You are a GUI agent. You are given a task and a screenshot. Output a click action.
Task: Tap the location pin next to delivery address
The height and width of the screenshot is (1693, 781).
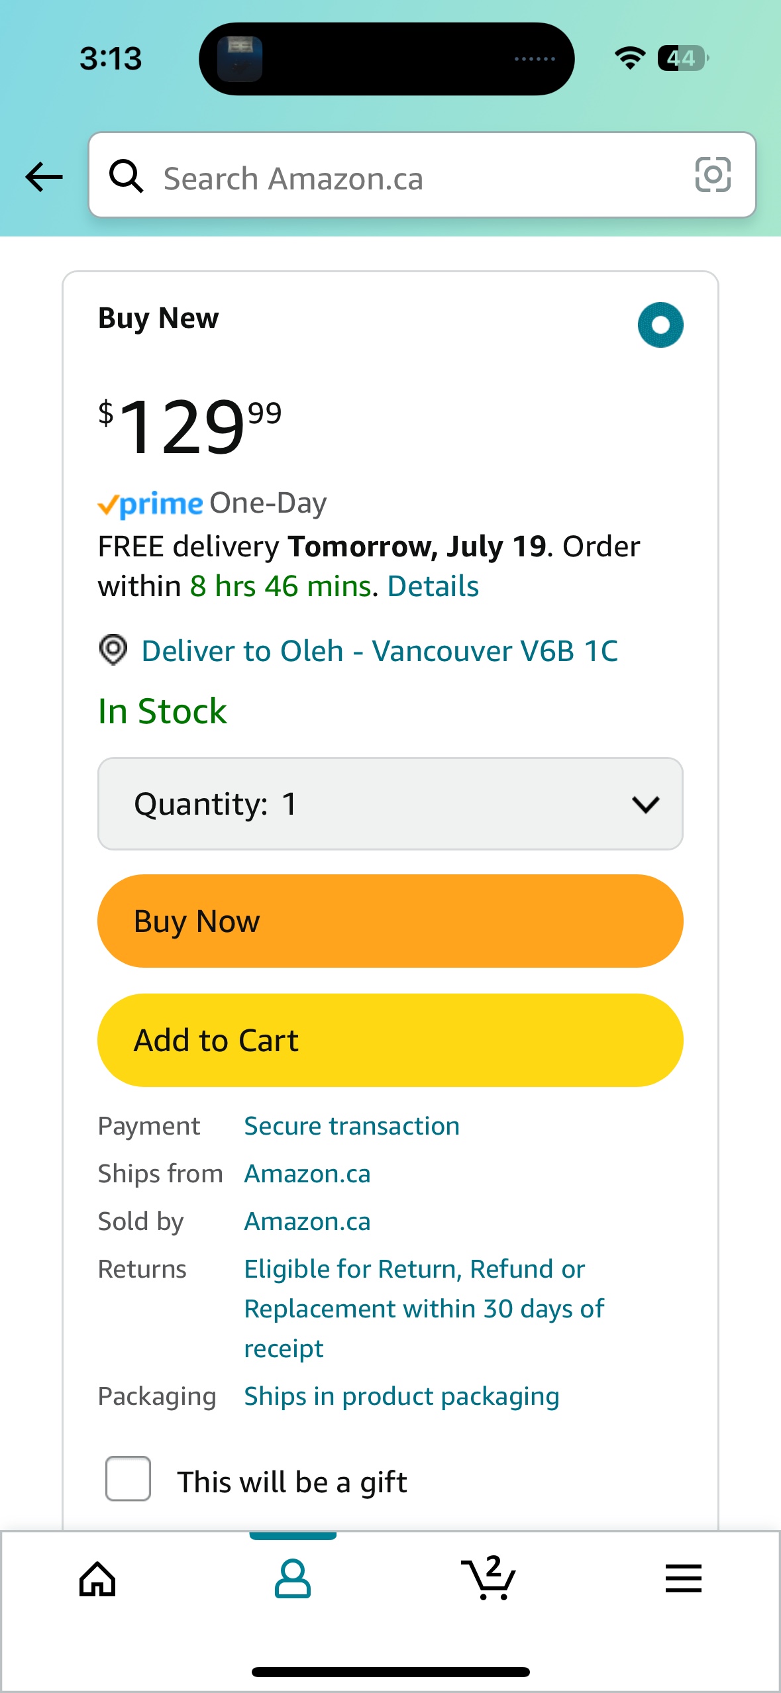point(113,652)
